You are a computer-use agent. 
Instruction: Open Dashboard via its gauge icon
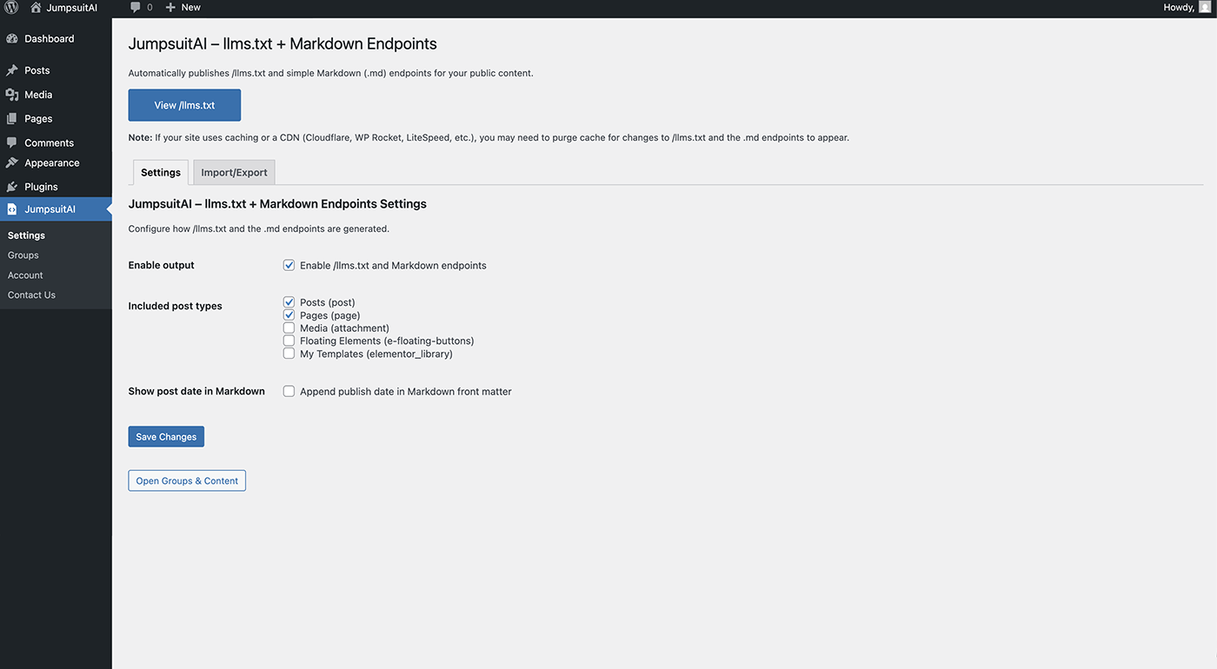[12, 39]
